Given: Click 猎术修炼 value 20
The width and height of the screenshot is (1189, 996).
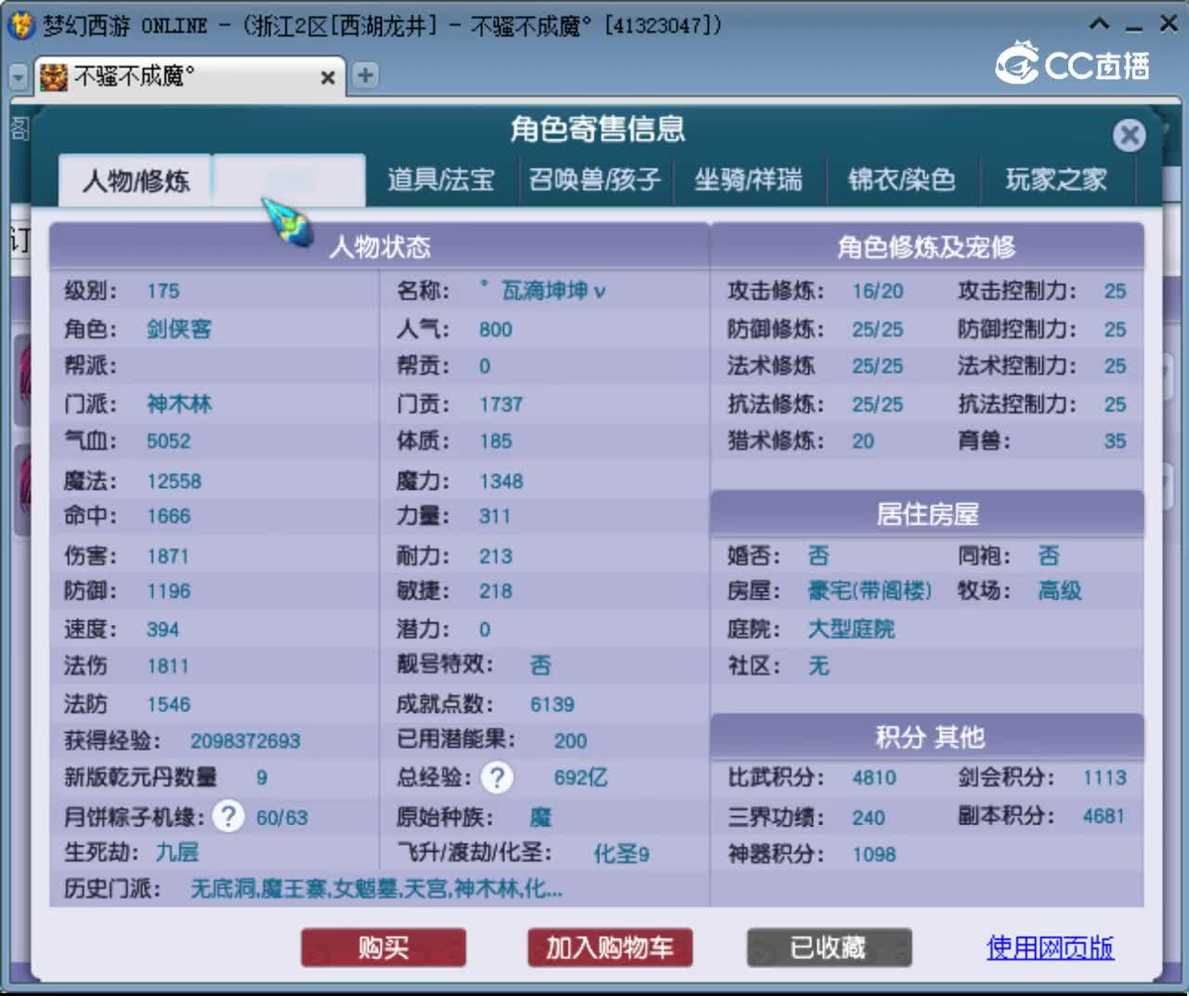Looking at the screenshot, I should click(863, 441).
